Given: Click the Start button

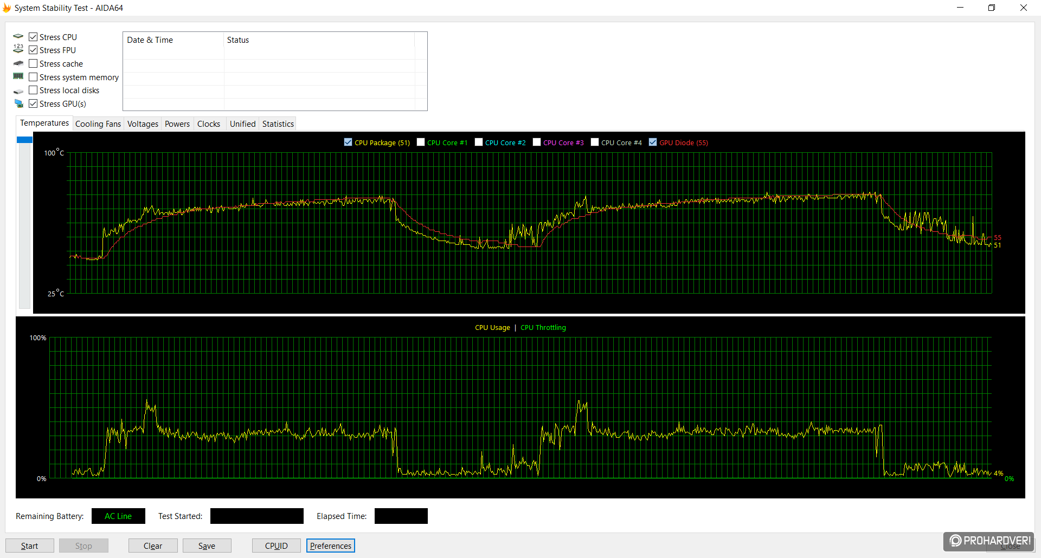Looking at the screenshot, I should pyautogui.click(x=30, y=546).
